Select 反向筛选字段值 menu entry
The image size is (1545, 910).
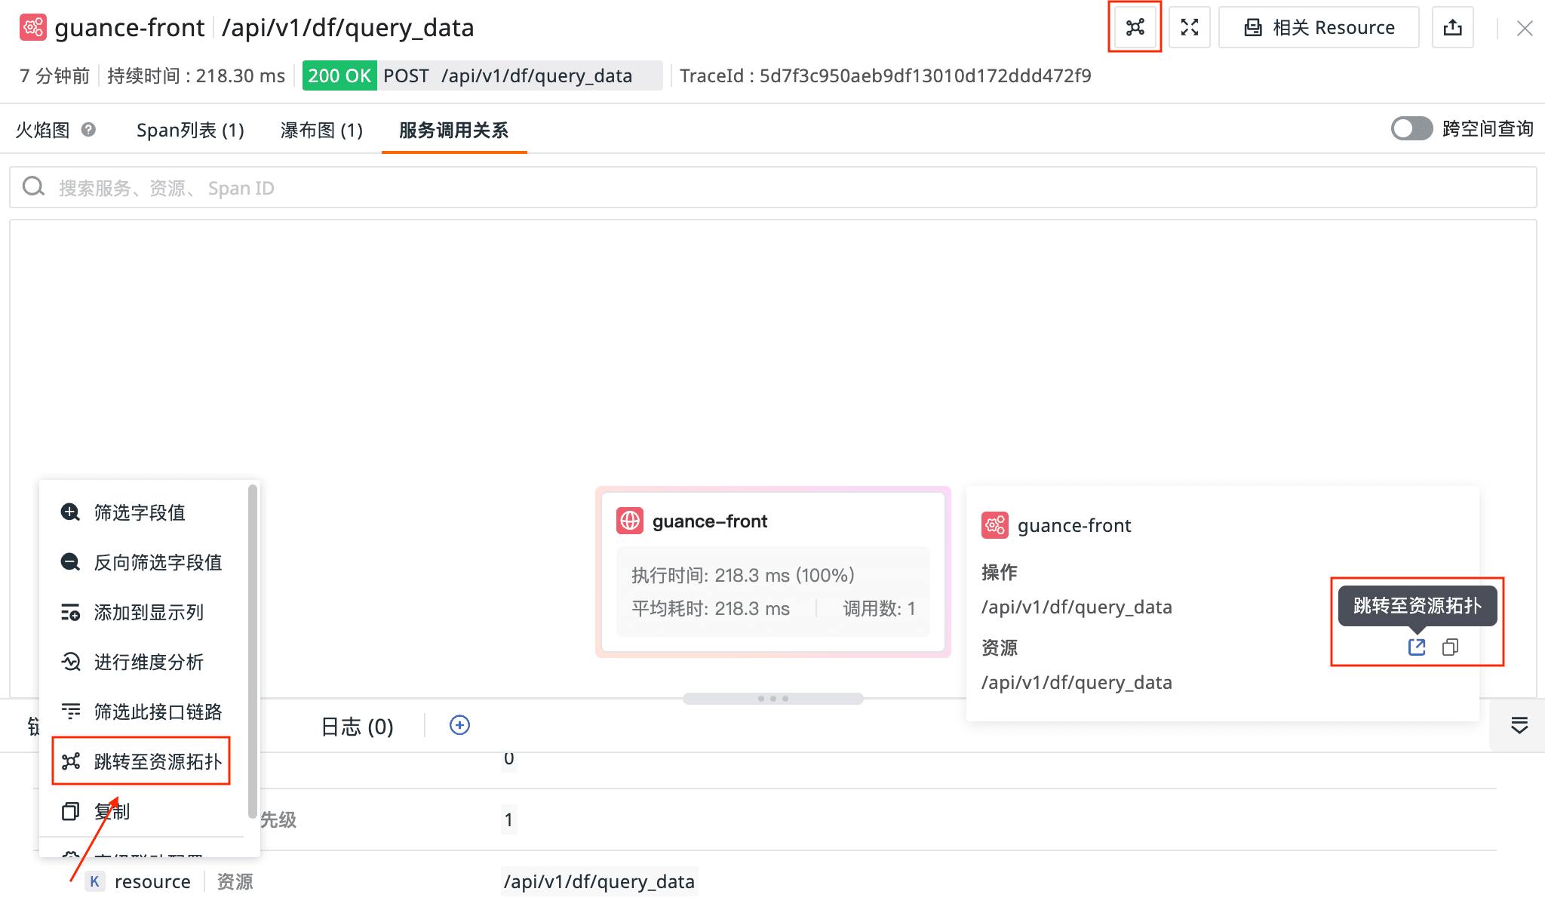coord(158,562)
